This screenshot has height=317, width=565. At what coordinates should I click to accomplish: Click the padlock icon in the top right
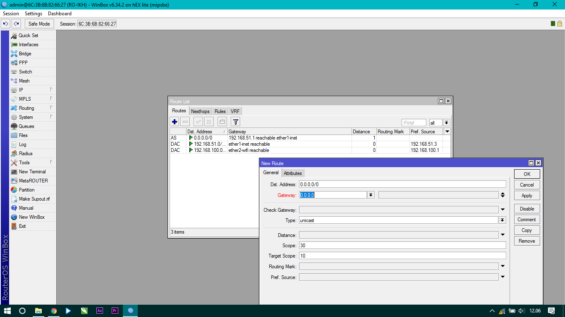(559, 24)
